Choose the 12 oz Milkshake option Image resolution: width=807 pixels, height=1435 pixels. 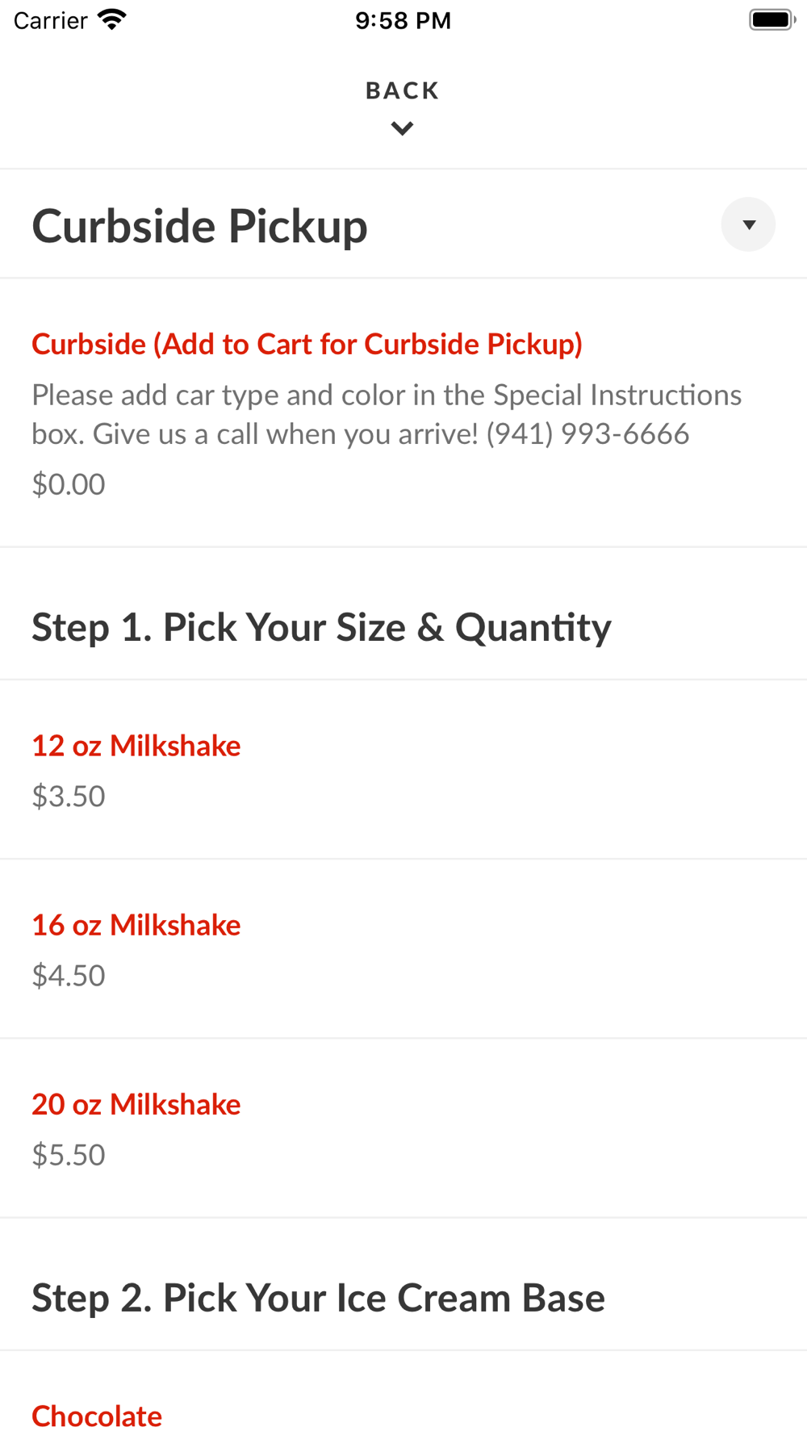(136, 746)
